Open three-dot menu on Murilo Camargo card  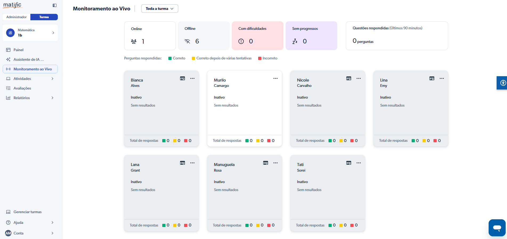275,78
